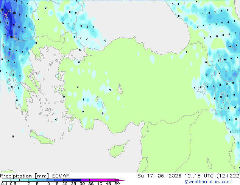
Task: Click the '22' precipitation value on map
Action: point(8,11)
